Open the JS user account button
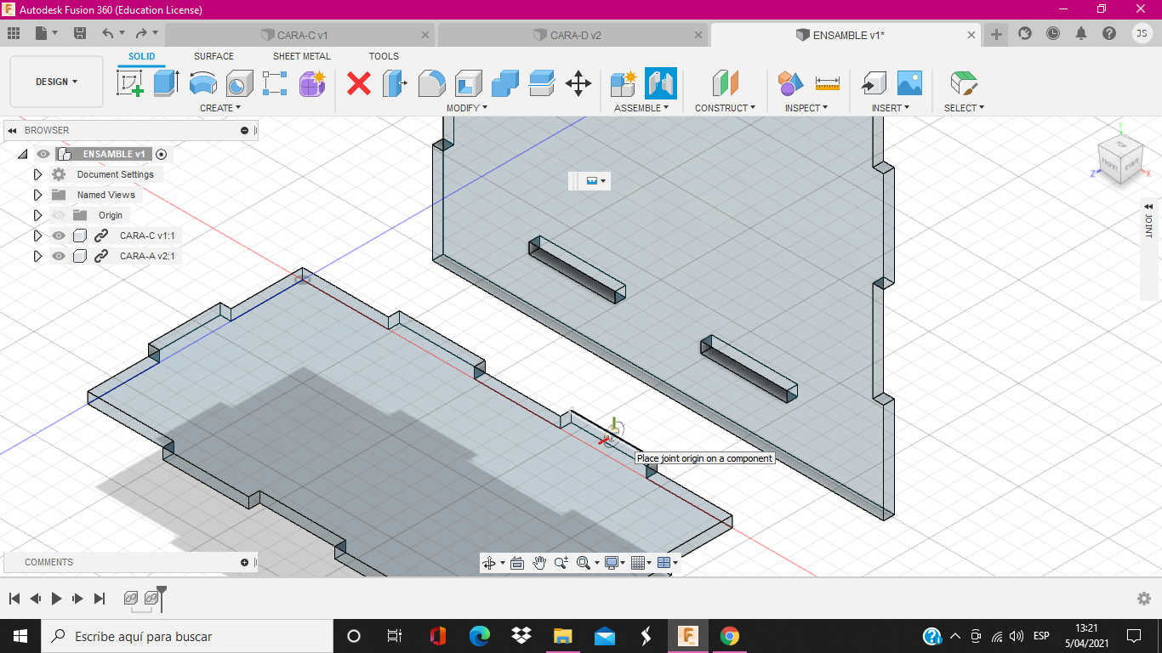 coord(1142,33)
